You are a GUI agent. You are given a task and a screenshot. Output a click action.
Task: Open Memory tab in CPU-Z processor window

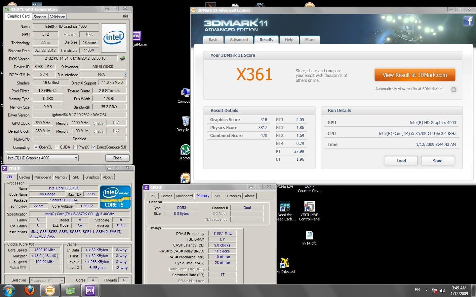(61, 177)
